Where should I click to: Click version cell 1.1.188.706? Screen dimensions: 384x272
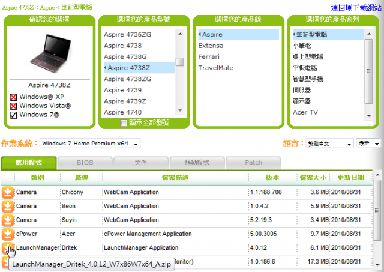click(x=266, y=192)
